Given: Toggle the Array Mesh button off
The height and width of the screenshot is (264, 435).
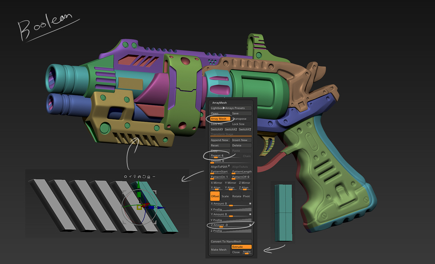Looking at the screenshot, I should pyautogui.click(x=220, y=119).
